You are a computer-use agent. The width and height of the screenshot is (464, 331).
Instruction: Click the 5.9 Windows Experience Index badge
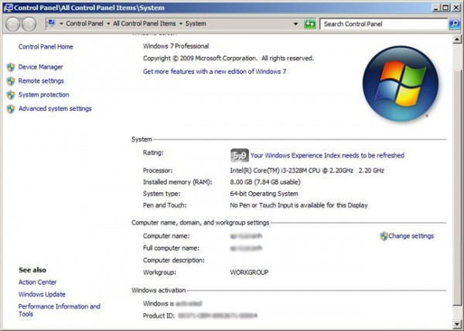coord(240,155)
